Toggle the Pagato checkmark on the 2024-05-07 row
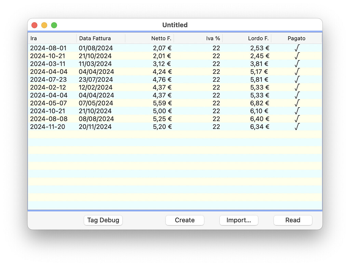This screenshot has height=266, width=350. (x=296, y=103)
